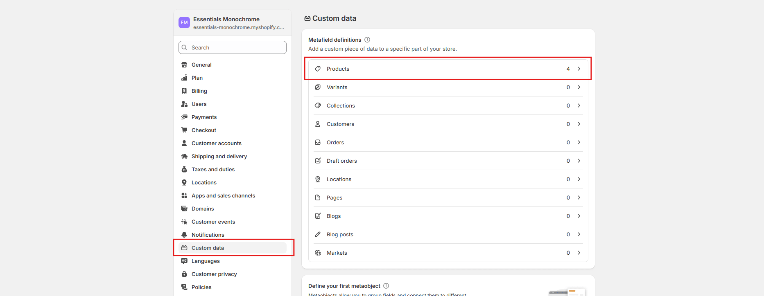Viewport: 764px width, 296px height.
Task: Click the Checkout cart icon in sidebar
Action: [184, 130]
